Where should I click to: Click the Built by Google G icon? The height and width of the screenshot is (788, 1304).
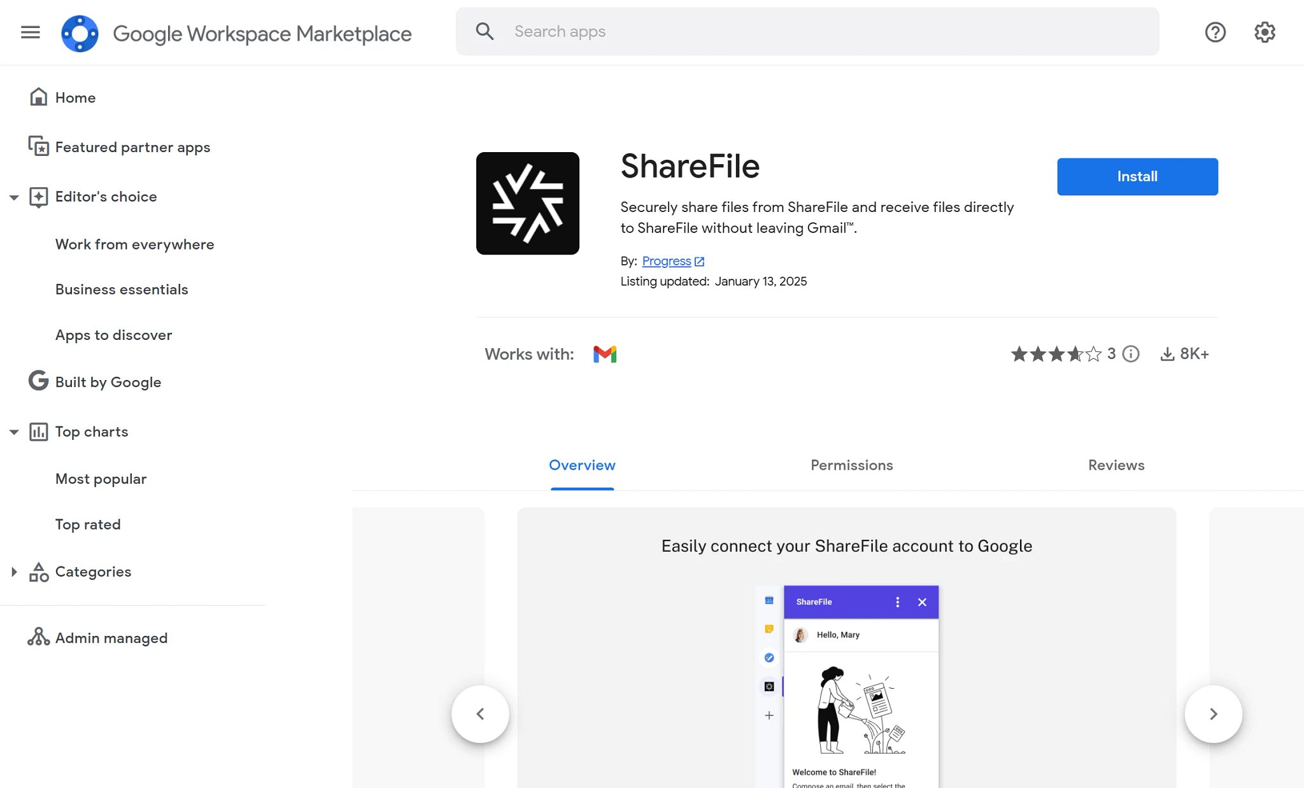pos(38,381)
